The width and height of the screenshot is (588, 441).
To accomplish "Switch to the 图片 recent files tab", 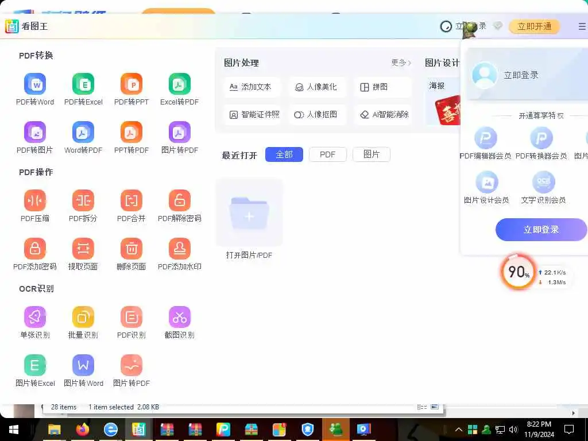I will (372, 154).
